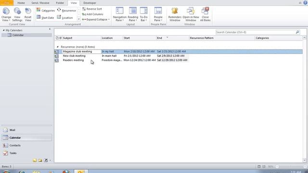Collapse the Recurrence: (none) group
The height and width of the screenshot is (173, 308).
click(x=58, y=47)
